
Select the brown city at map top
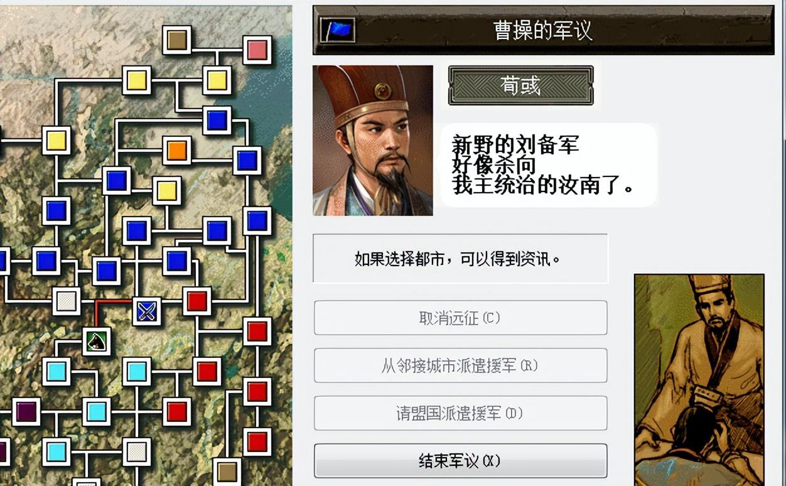[177, 40]
